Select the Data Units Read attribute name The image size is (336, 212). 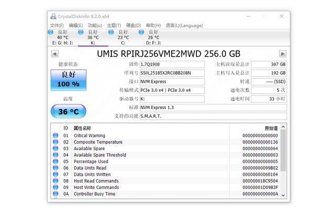tap(90, 168)
